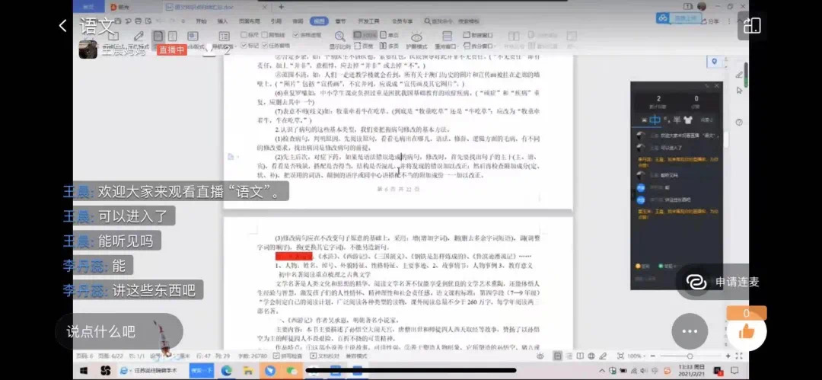Switch to the 开发工具 ribbon tab
The width and height of the screenshot is (822, 380).
click(x=367, y=21)
